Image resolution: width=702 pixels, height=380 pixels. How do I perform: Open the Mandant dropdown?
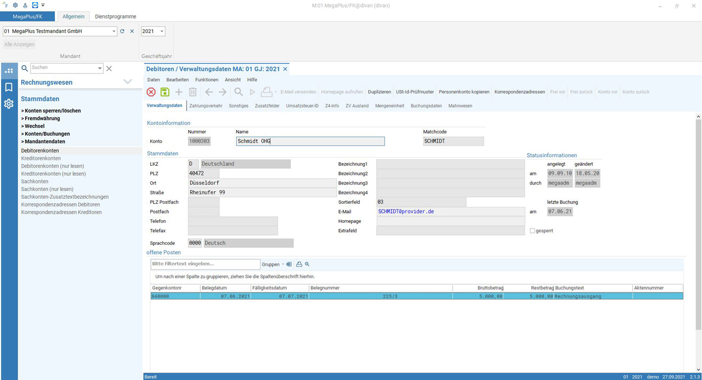coord(114,31)
